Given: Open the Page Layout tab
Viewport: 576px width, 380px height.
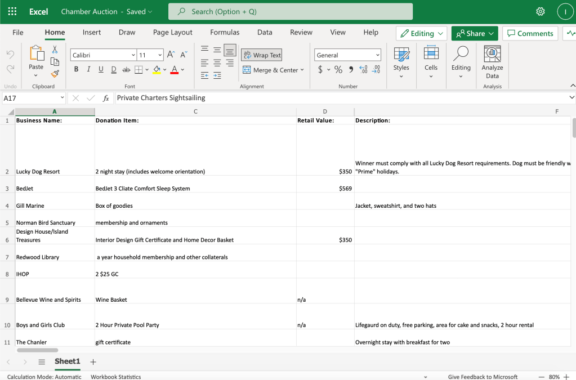Looking at the screenshot, I should tap(172, 33).
